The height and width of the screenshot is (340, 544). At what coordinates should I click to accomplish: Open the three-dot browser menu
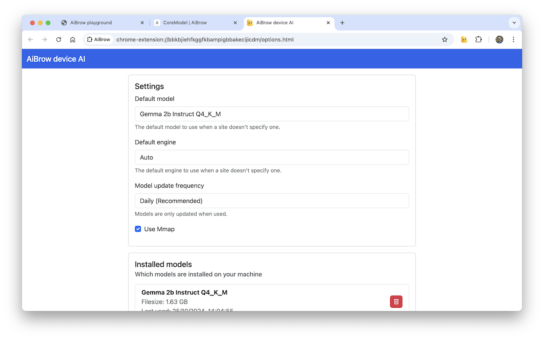[x=513, y=39]
